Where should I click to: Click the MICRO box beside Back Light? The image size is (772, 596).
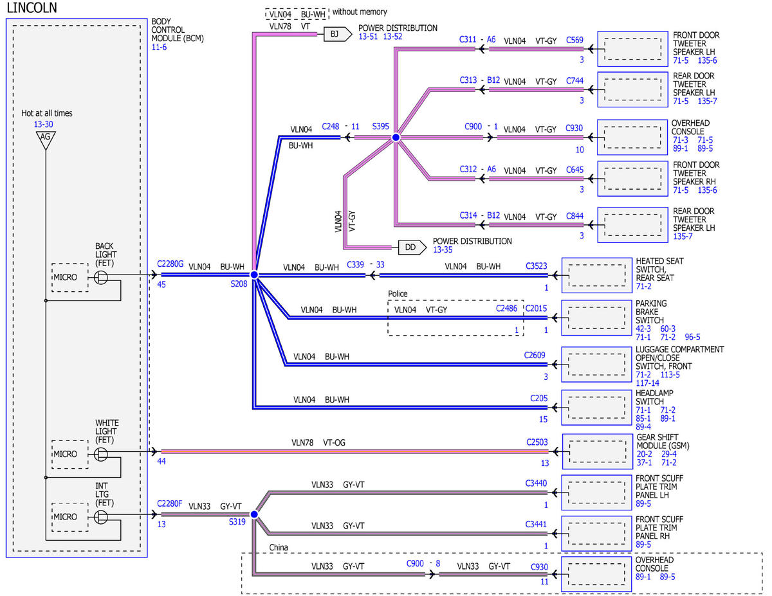tap(70, 278)
